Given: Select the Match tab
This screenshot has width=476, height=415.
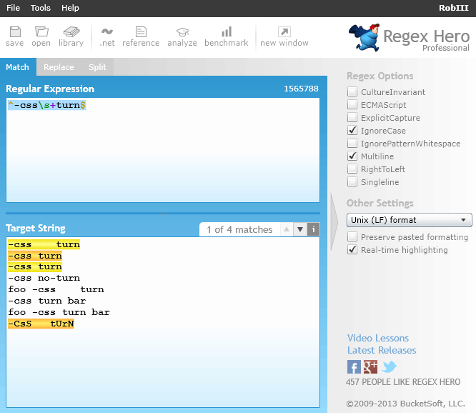Looking at the screenshot, I should click(18, 67).
